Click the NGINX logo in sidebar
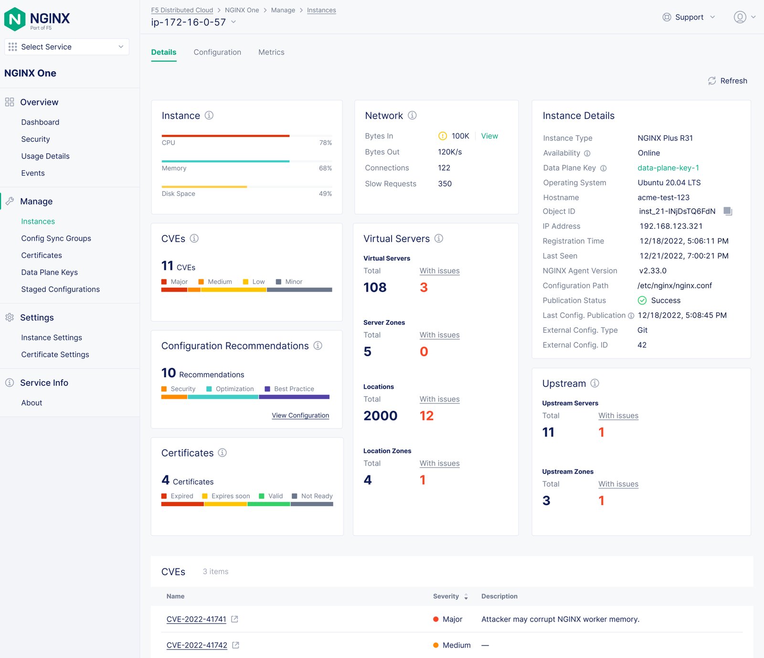This screenshot has height=658, width=764. click(37, 19)
